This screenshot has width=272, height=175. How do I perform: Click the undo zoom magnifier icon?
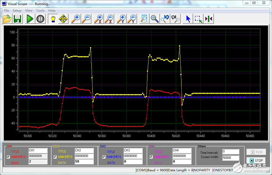tap(165, 19)
